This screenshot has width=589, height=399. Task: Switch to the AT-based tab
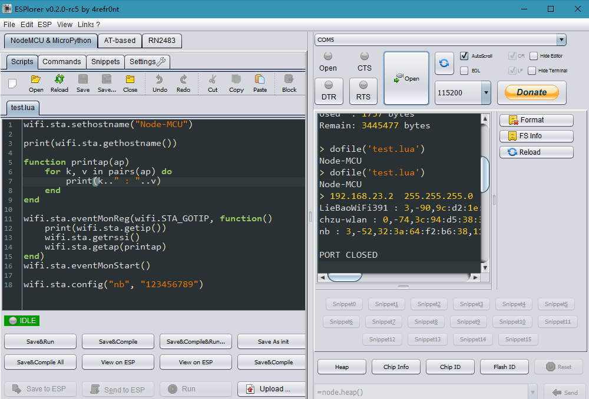click(120, 41)
